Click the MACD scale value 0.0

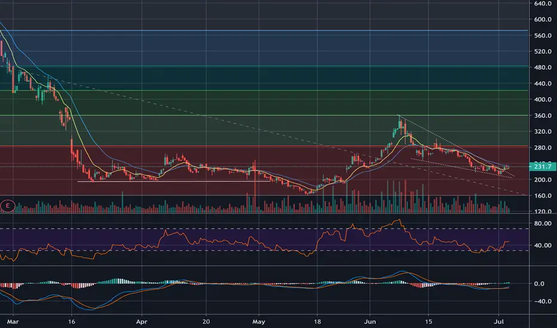(x=539, y=284)
